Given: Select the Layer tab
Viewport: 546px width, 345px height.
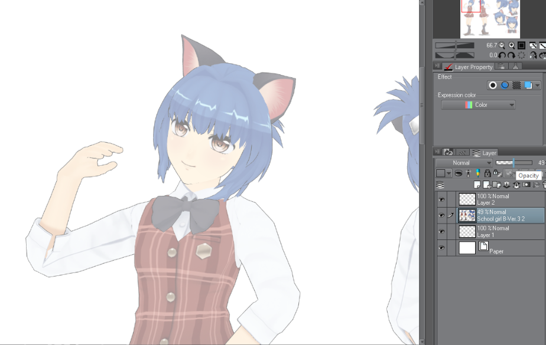Looking at the screenshot, I should [x=484, y=153].
